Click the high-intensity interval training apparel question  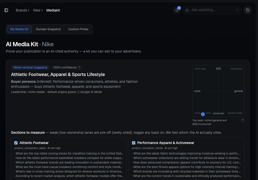coord(186,167)
